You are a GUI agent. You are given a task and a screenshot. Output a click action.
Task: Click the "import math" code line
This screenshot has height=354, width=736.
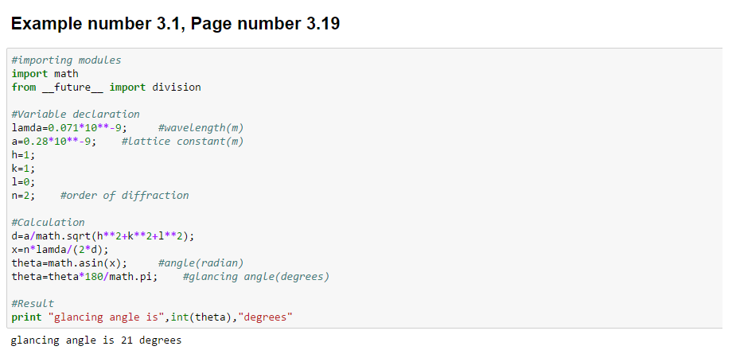point(45,73)
